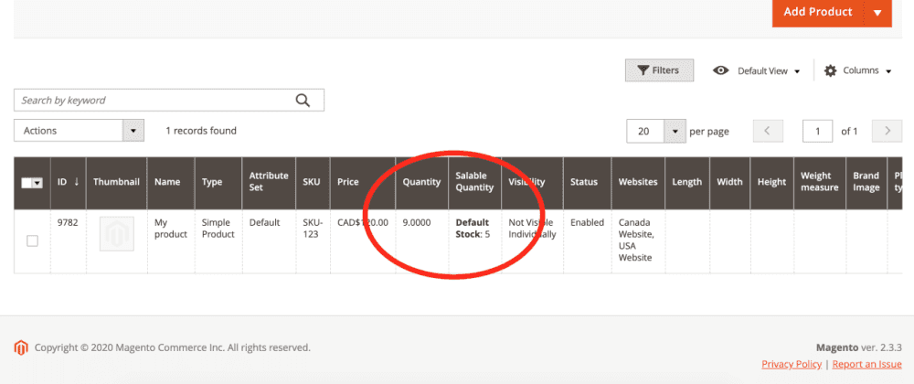Click the Brand Image column header
This screenshot has height=384, width=914.
(x=866, y=182)
